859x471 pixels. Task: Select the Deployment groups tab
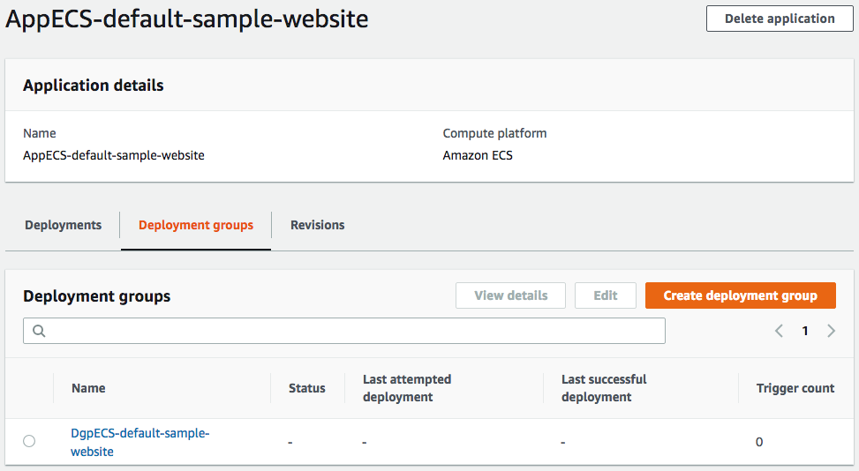pyautogui.click(x=195, y=225)
